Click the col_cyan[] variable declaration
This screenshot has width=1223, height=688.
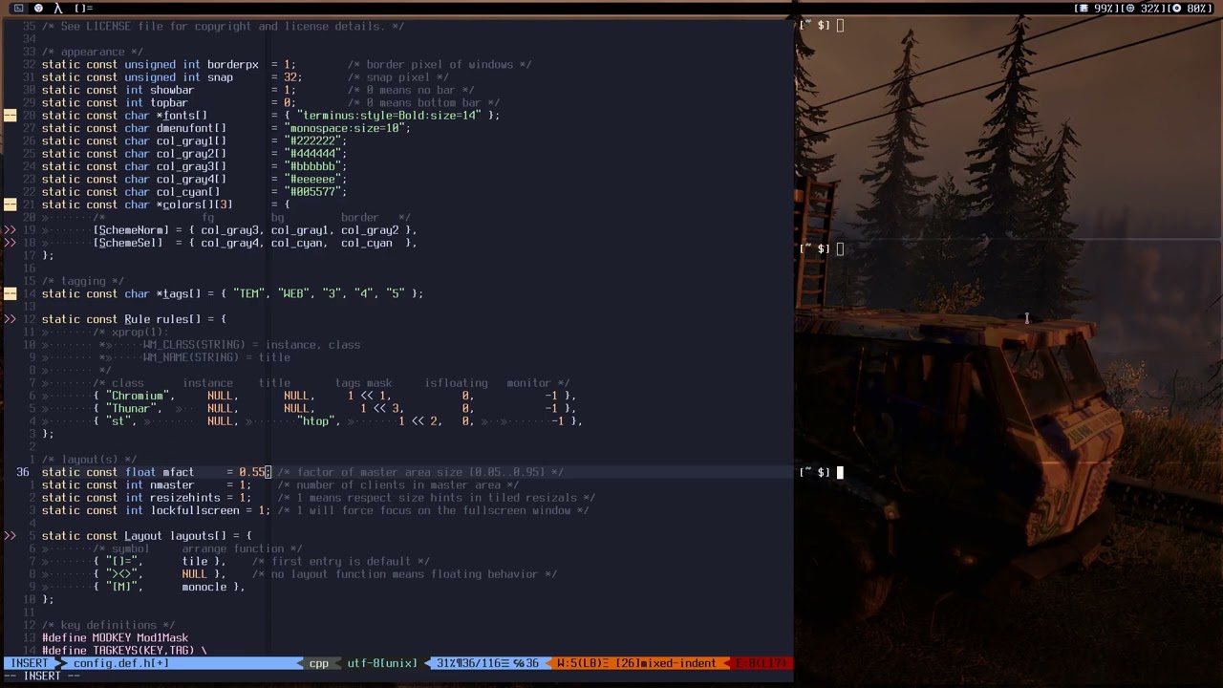[x=188, y=192]
